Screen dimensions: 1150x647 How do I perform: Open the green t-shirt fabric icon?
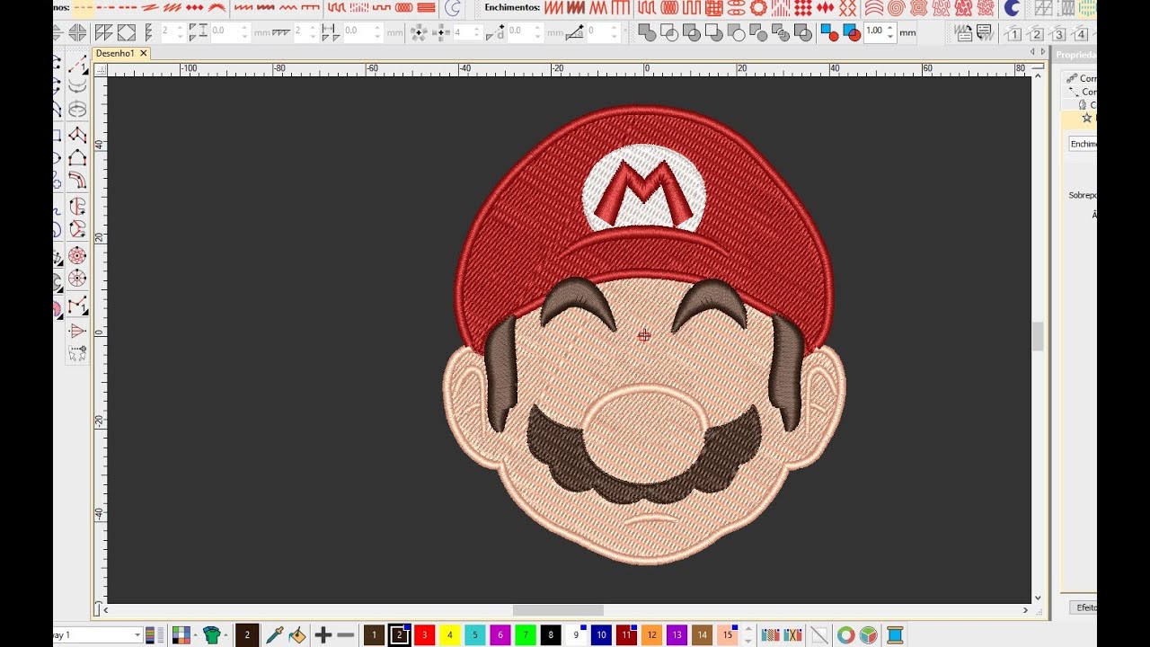click(212, 635)
